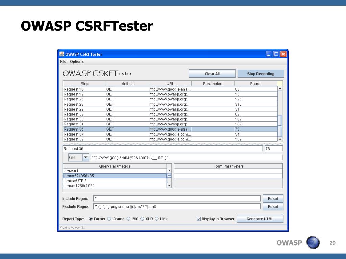Viewport: 346px width, 259px height.
Task: Click the URL field with google-analytics address
Action: pos(187,157)
